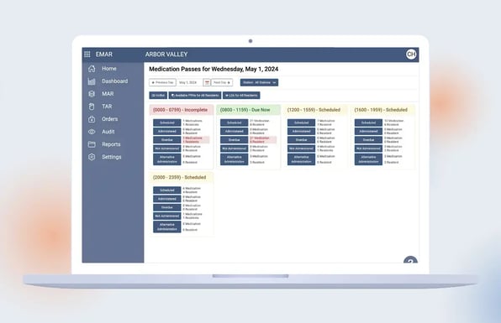The image size is (501, 323).
Task: Open the calendar date picker icon
Action: coord(207,82)
